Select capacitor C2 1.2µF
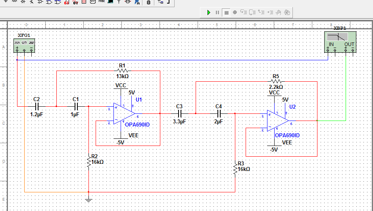373x211 pixels. [x=37, y=106]
